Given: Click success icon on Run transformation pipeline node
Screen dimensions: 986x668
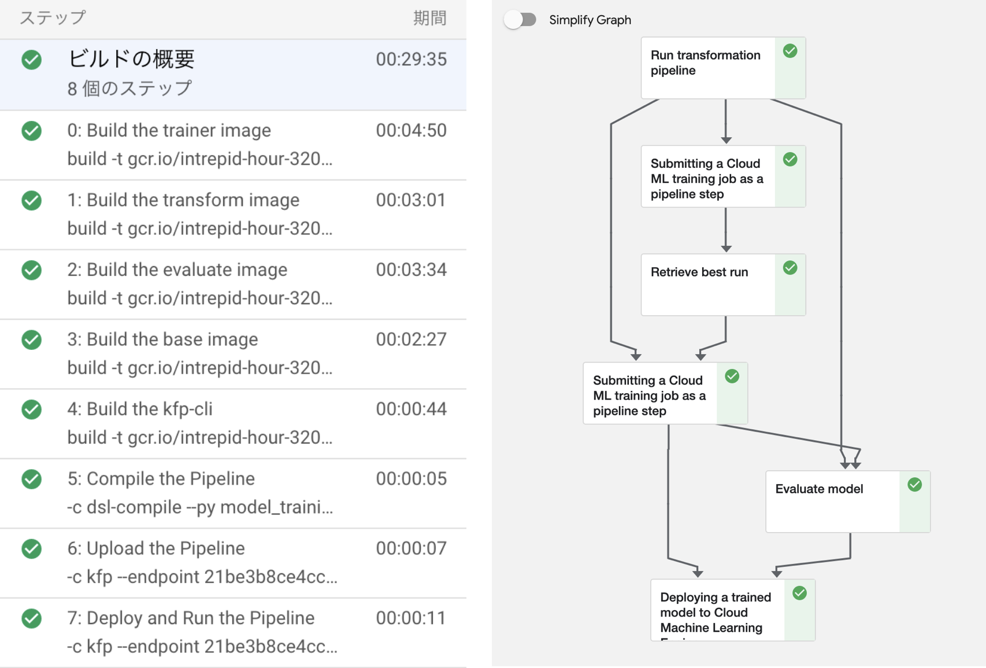Looking at the screenshot, I should point(790,51).
